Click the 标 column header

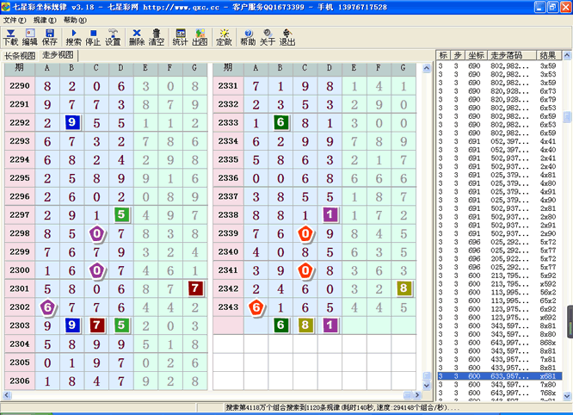[x=443, y=56]
